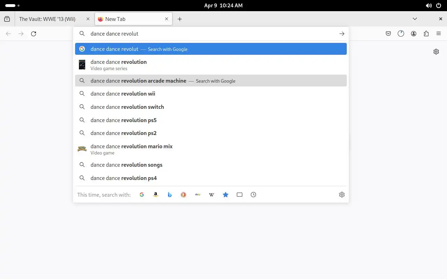Open the Apr 9 10:24 AM clock menu
Viewport: 447px width, 279px height.
(223, 6)
